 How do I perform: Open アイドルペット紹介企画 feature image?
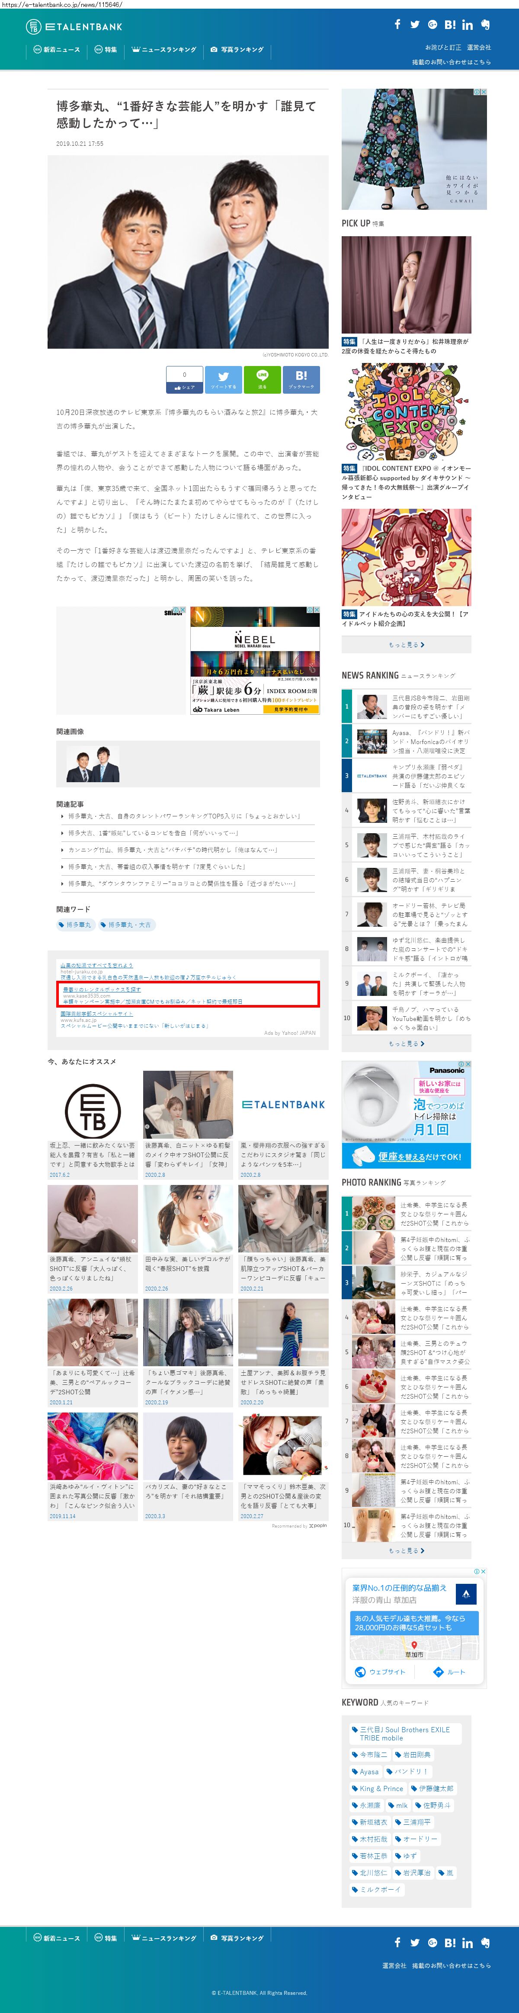[407, 558]
